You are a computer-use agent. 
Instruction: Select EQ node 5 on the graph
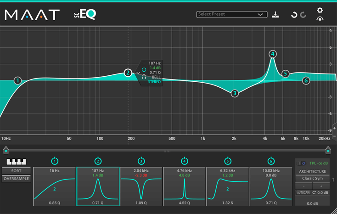[x=286, y=74]
